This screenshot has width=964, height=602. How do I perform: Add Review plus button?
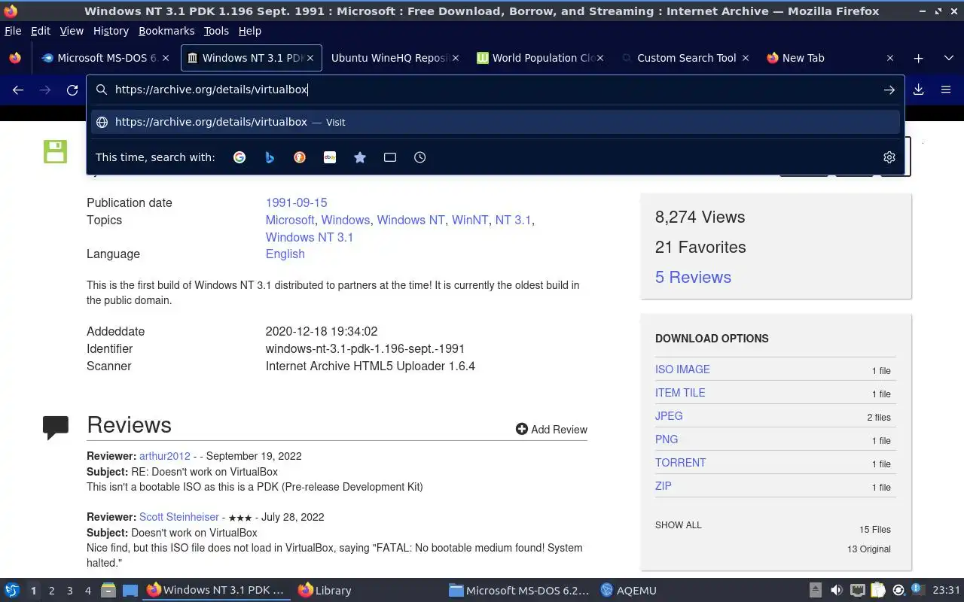[551, 429]
